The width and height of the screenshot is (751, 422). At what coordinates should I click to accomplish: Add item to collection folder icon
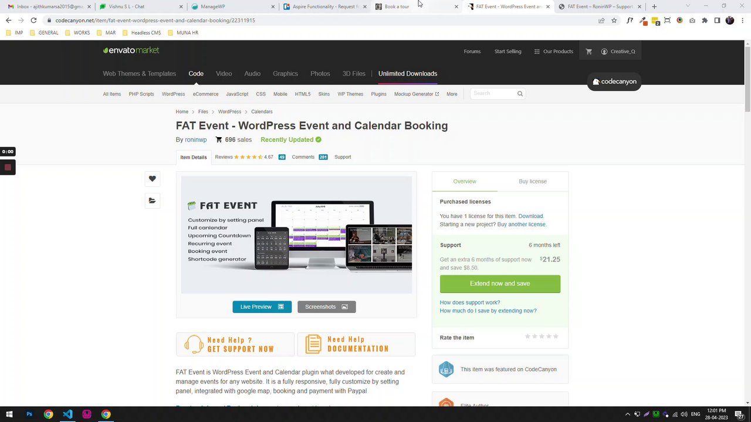pos(152,200)
